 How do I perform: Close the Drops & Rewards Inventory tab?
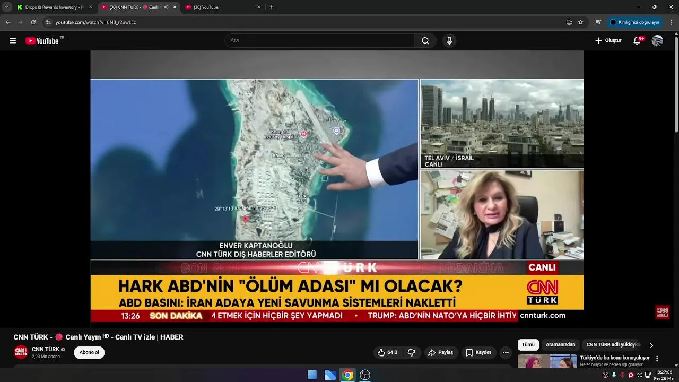tap(90, 7)
